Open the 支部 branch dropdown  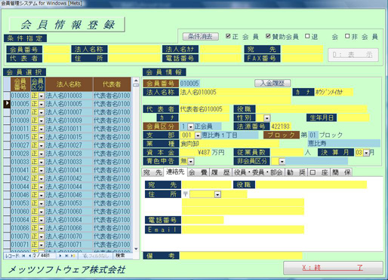pos(198,135)
